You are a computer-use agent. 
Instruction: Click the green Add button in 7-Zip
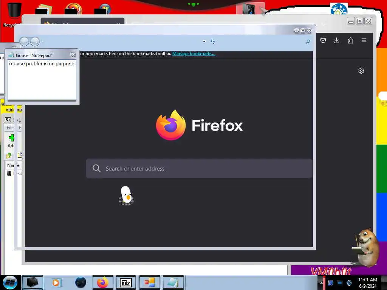[x=11, y=141]
